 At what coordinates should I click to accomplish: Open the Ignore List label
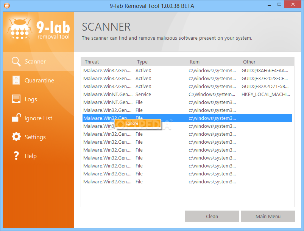pos(38,118)
